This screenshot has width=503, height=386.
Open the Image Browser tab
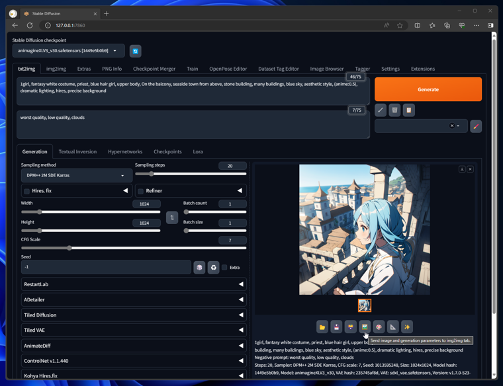(x=326, y=69)
